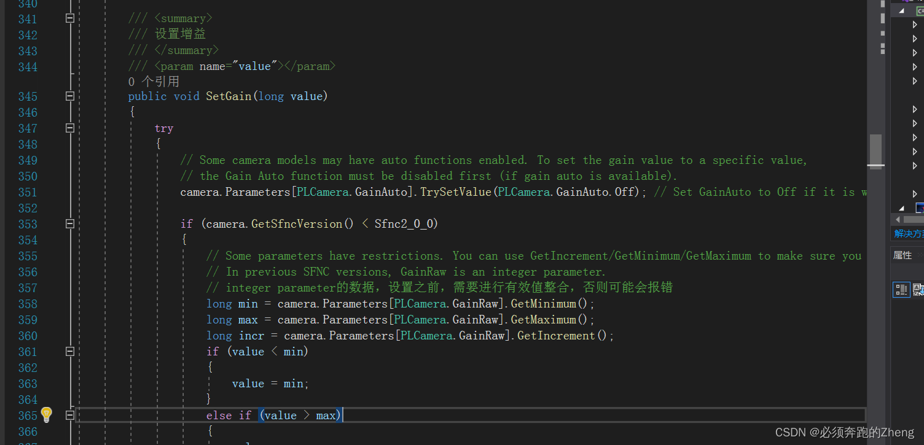Viewport: 924px width, 445px height.
Task: Toggle the outline box at line 341
Action: [x=69, y=19]
